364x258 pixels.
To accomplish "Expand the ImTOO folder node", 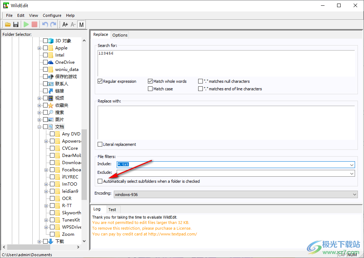I will point(46,185).
